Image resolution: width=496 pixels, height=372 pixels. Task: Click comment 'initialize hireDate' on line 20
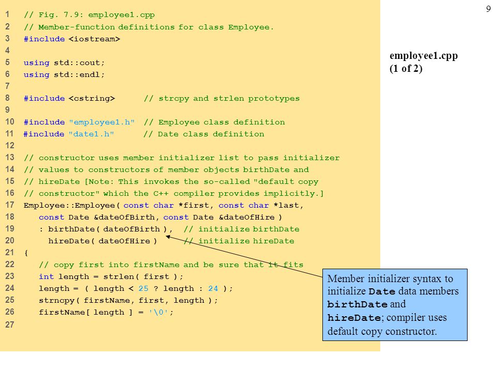246,241
